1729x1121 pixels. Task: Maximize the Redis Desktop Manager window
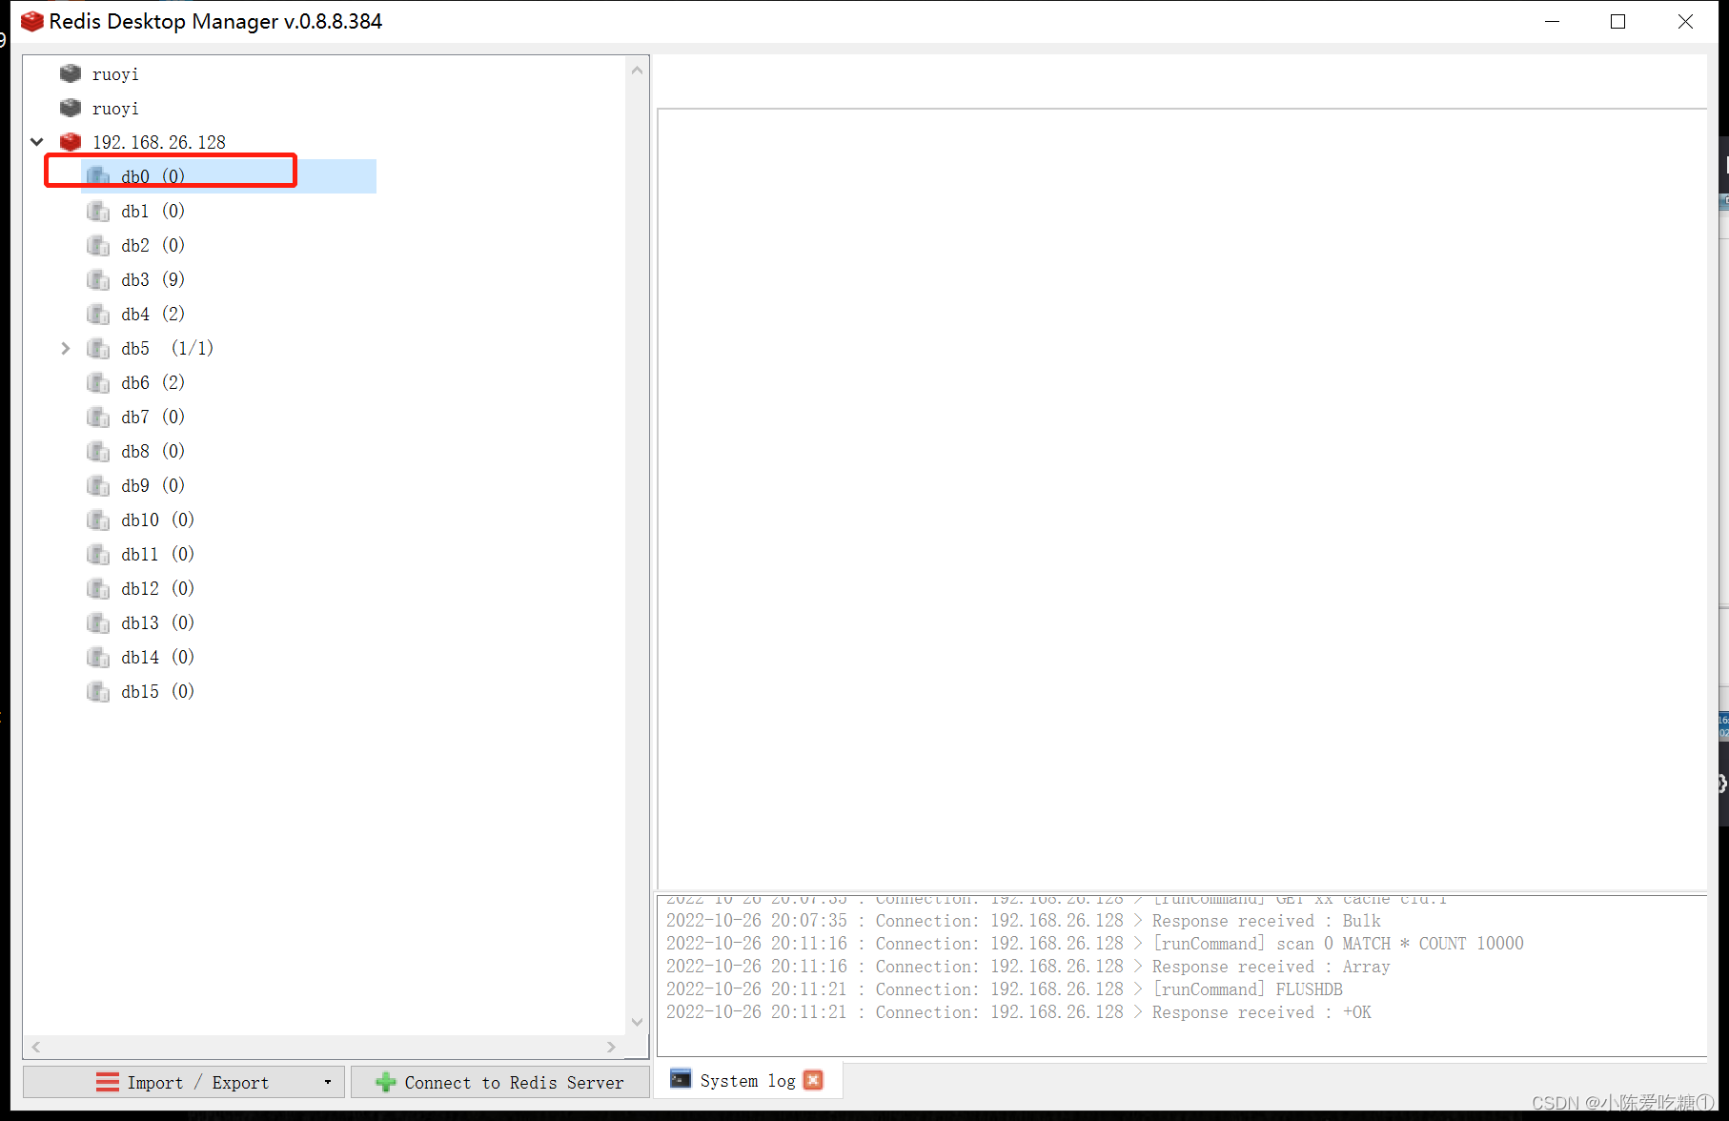1617,21
